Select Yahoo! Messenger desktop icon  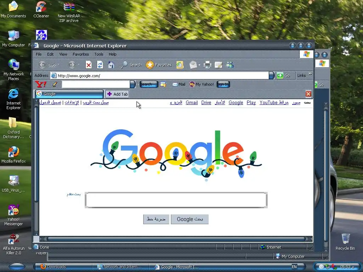13,215
